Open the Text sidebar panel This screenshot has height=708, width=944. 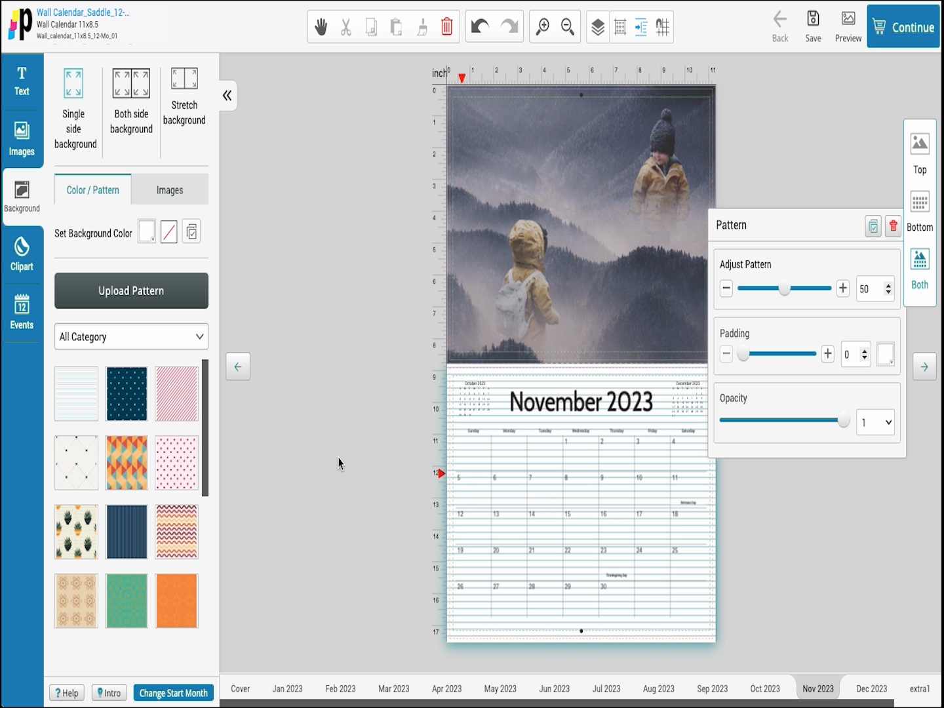(22, 81)
